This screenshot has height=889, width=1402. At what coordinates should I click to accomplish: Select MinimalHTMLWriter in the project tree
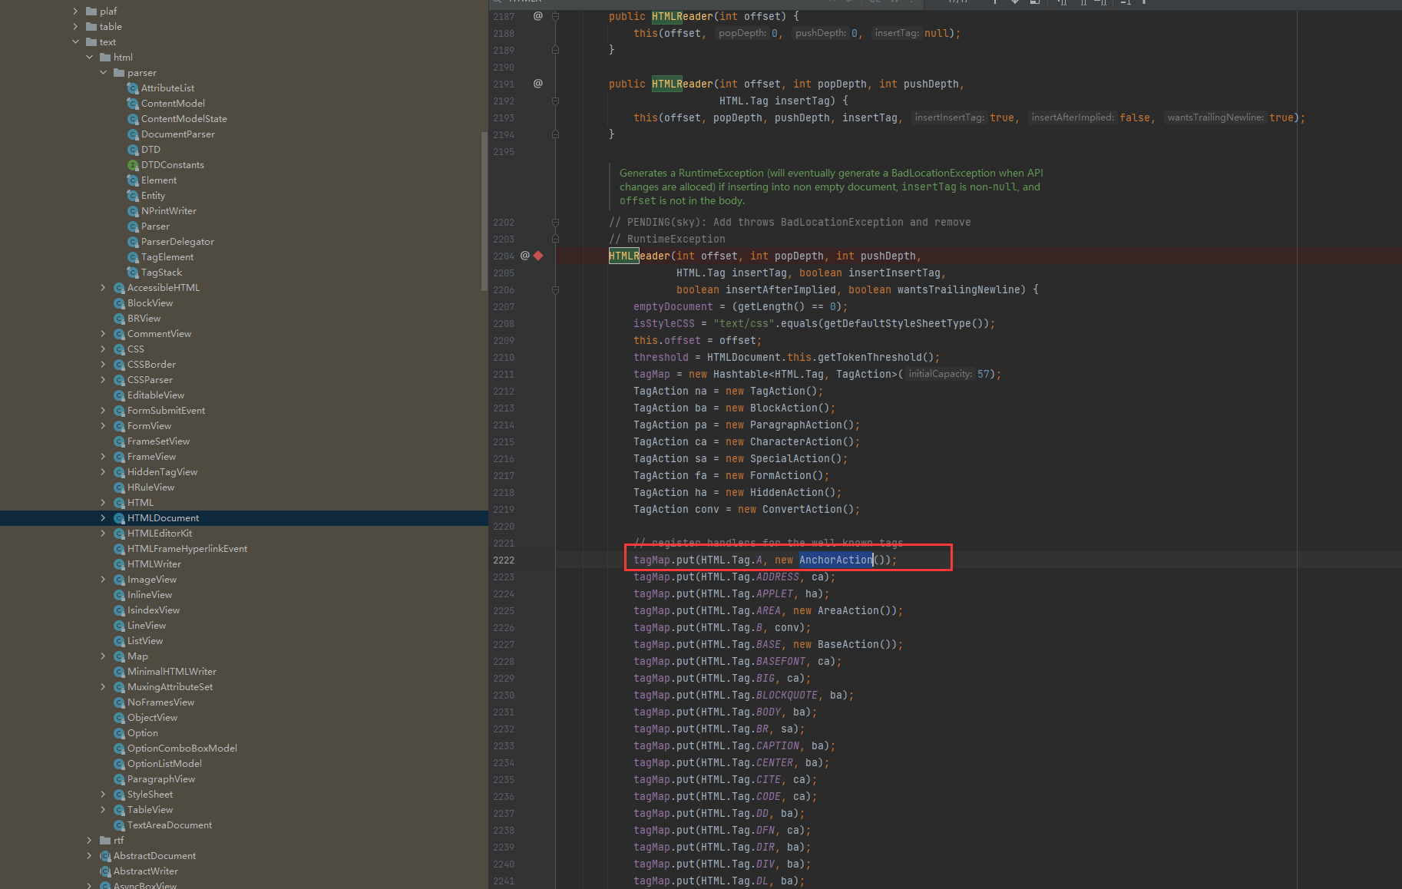pos(172,672)
